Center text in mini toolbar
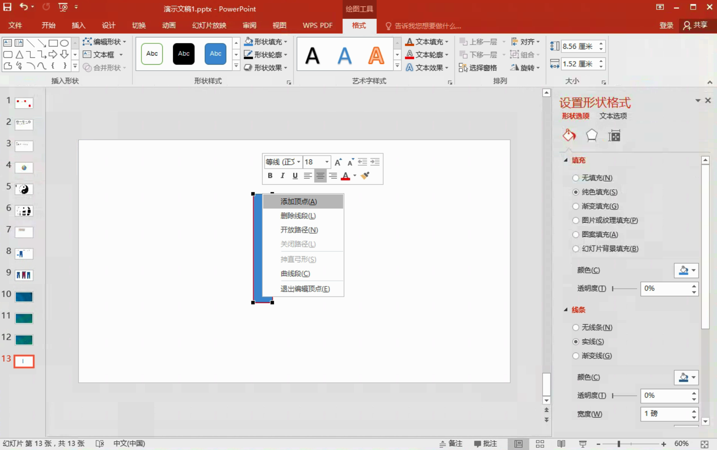Screen dimensions: 717x450 click(x=320, y=176)
